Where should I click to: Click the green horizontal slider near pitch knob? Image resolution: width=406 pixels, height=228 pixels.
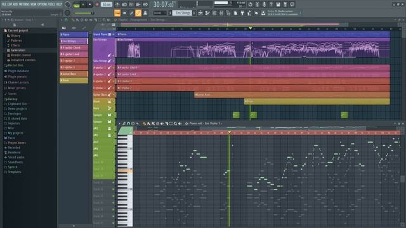[84, 13]
